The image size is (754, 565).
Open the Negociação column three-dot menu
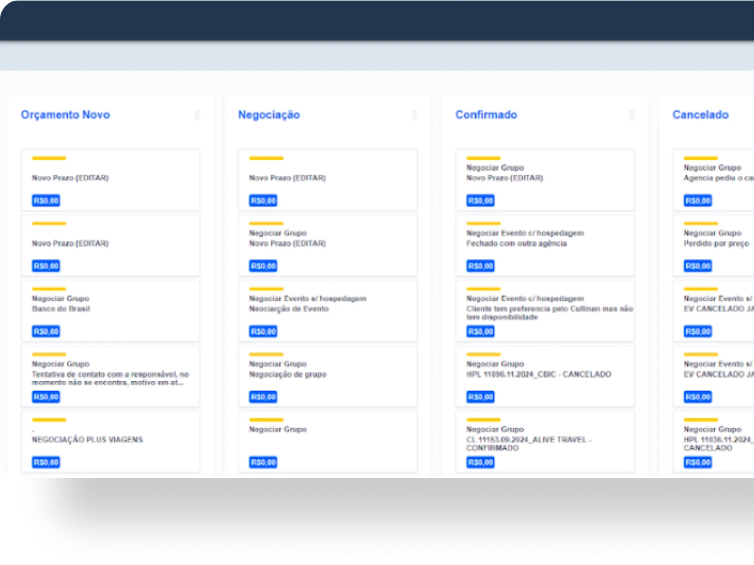(x=415, y=115)
